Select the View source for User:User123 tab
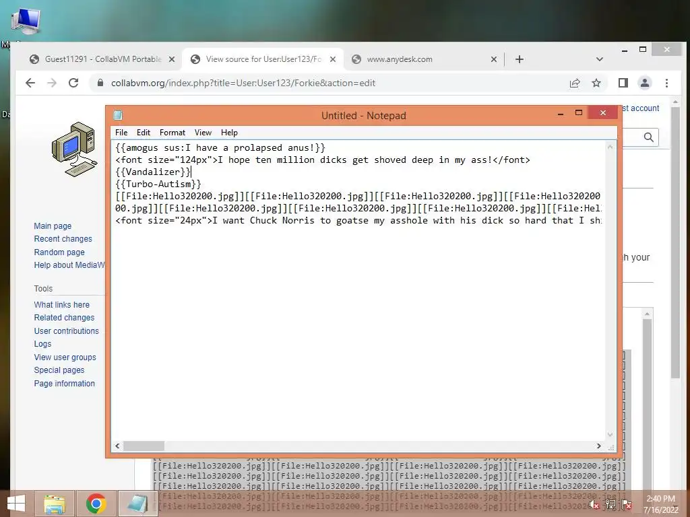 [263, 59]
